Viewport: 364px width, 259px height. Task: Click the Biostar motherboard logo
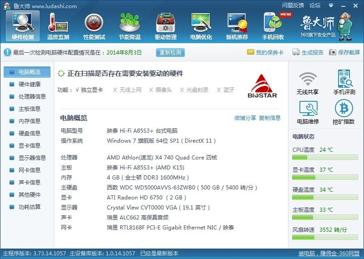click(263, 86)
